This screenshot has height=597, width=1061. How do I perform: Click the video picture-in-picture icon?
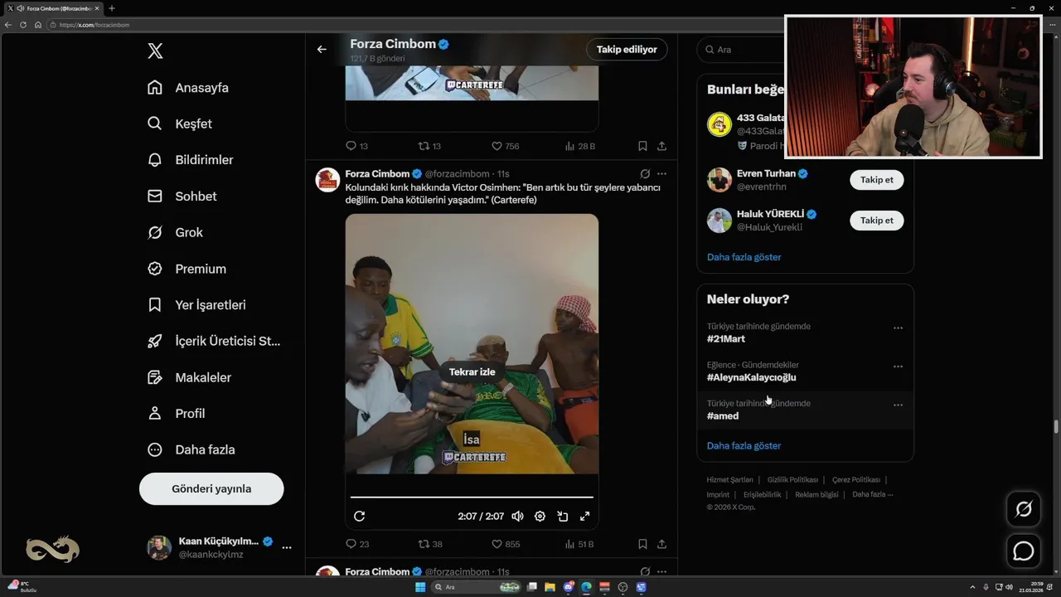tap(563, 516)
